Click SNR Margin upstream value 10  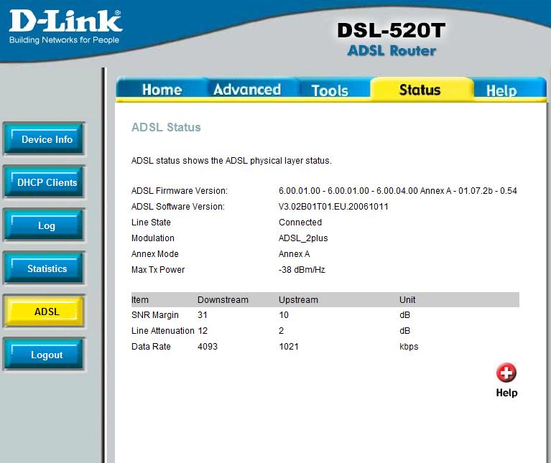[x=284, y=315]
